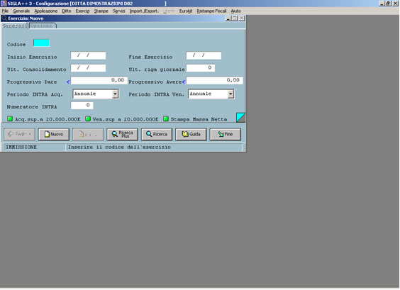Click blue arrow beside Progressivo Avere
Screen dimensions: 400x290
click(x=184, y=82)
